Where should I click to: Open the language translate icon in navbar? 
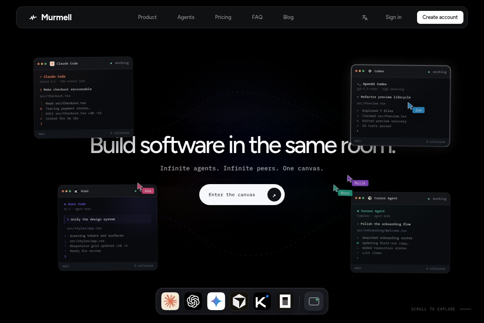(365, 17)
